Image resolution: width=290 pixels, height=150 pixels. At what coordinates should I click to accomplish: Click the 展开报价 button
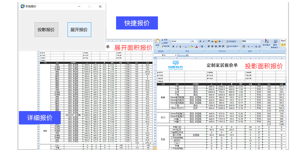tap(79, 30)
